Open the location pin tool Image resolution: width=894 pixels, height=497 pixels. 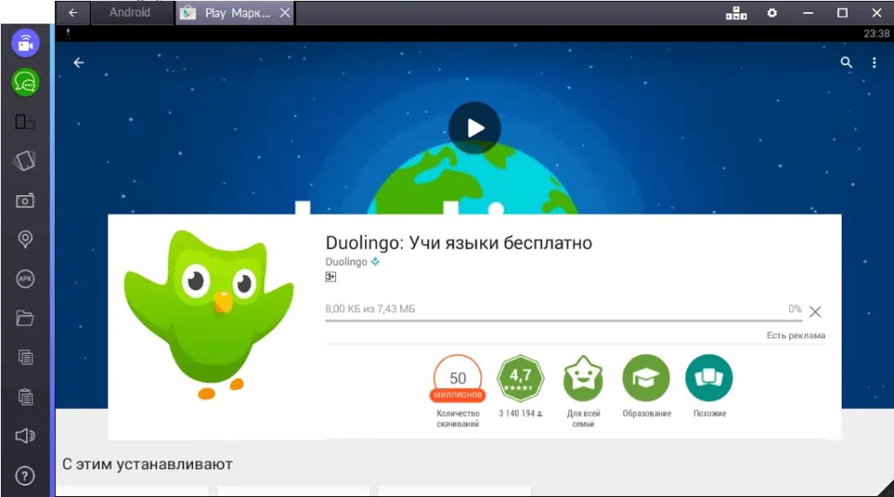(25, 239)
